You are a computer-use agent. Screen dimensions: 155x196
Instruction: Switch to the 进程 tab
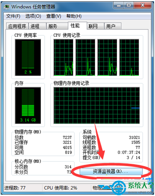click(x=37, y=26)
